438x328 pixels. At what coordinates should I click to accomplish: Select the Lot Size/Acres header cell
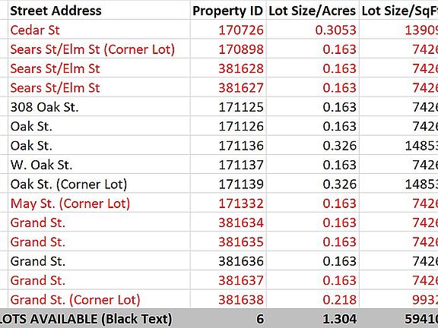[x=313, y=11]
